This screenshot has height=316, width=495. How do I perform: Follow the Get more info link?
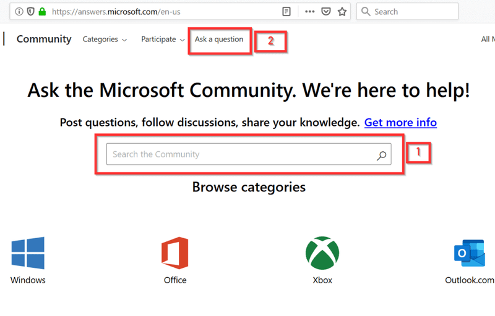pyautogui.click(x=400, y=122)
